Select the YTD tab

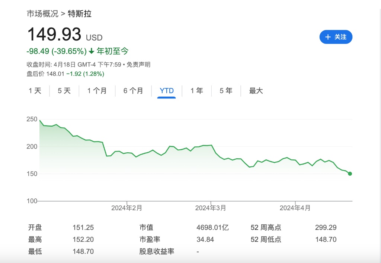tap(166, 91)
